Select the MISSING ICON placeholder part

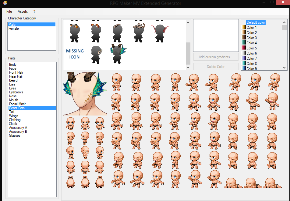click(75, 54)
